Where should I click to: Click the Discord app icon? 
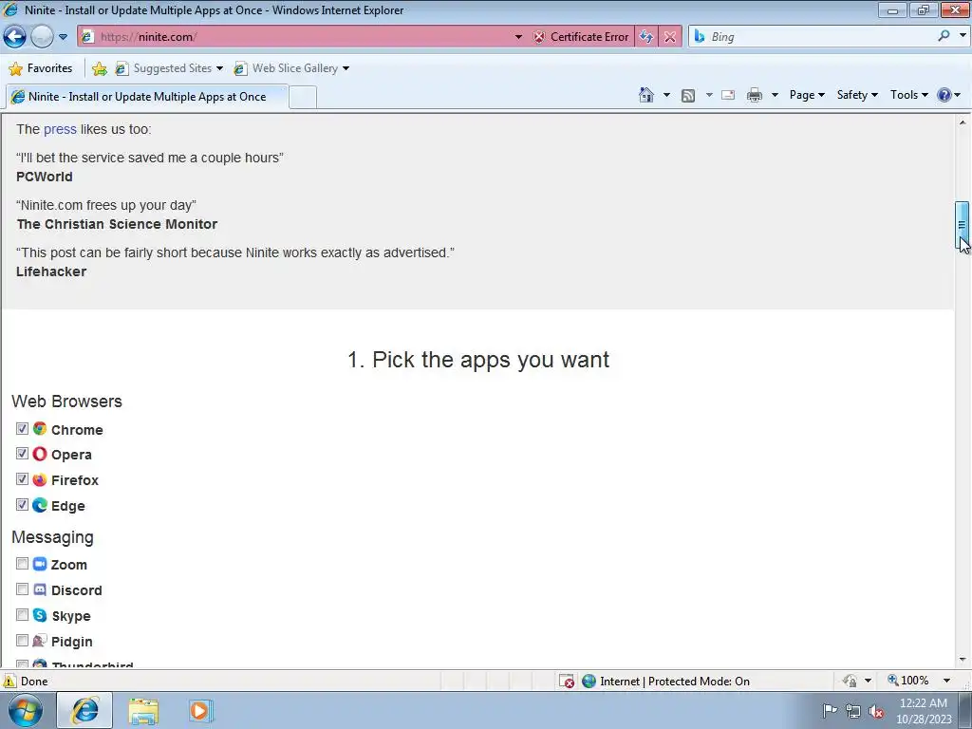[40, 589]
